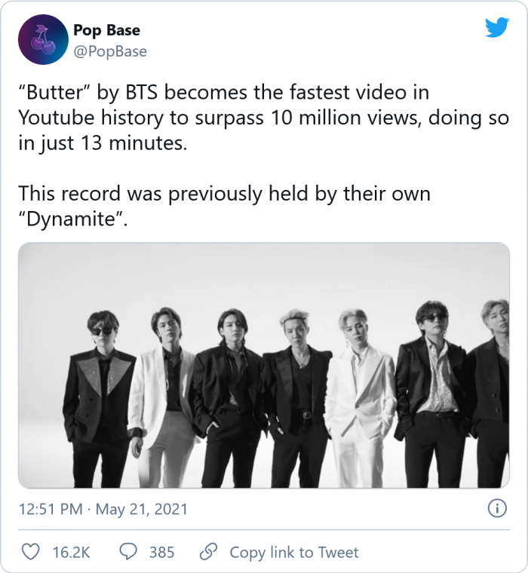Open the Pop Base cherry avatar
The width and height of the screenshot is (528, 573).
pyautogui.click(x=41, y=40)
